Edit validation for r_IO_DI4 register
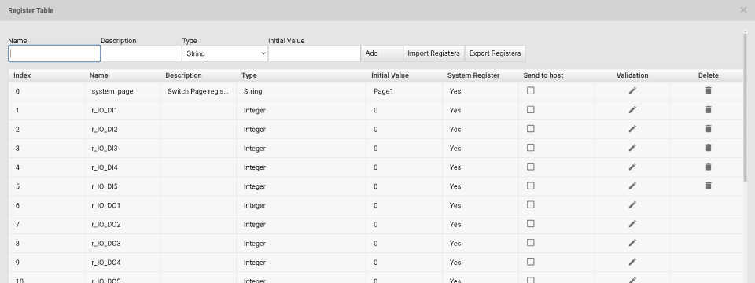Image resolution: width=755 pixels, height=283 pixels. [632, 167]
